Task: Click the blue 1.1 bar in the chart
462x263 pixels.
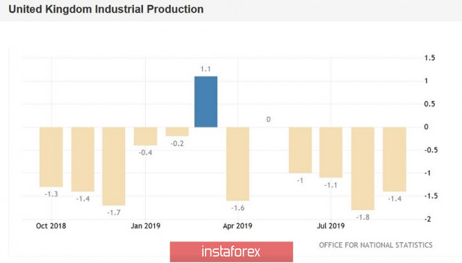Action: [206, 102]
